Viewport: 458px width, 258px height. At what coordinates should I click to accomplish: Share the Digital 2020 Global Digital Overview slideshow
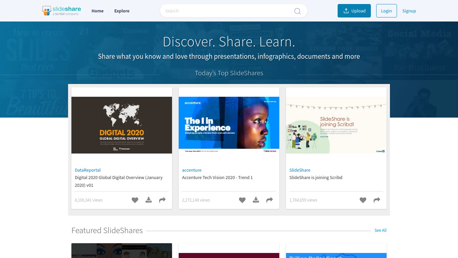click(162, 200)
